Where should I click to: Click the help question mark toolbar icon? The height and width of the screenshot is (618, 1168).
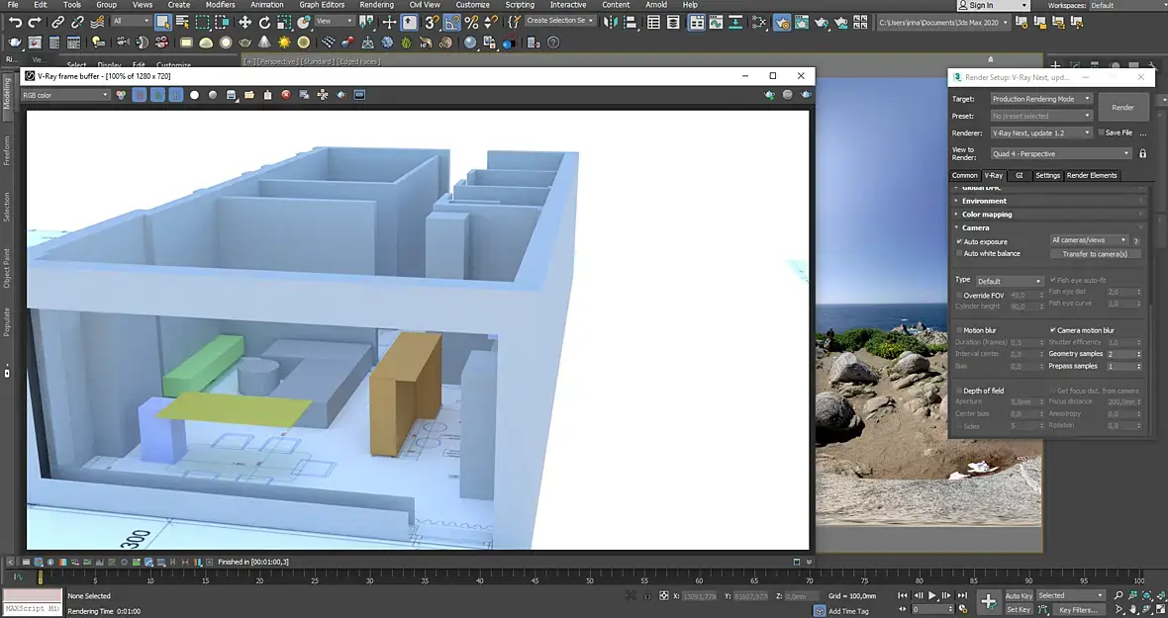pos(552,43)
